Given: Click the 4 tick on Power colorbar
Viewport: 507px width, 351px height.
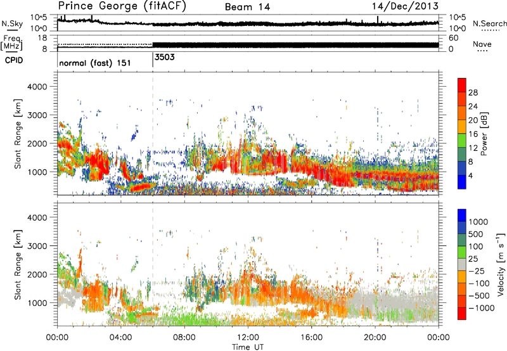Looking at the screenshot, I should pyautogui.click(x=471, y=175).
